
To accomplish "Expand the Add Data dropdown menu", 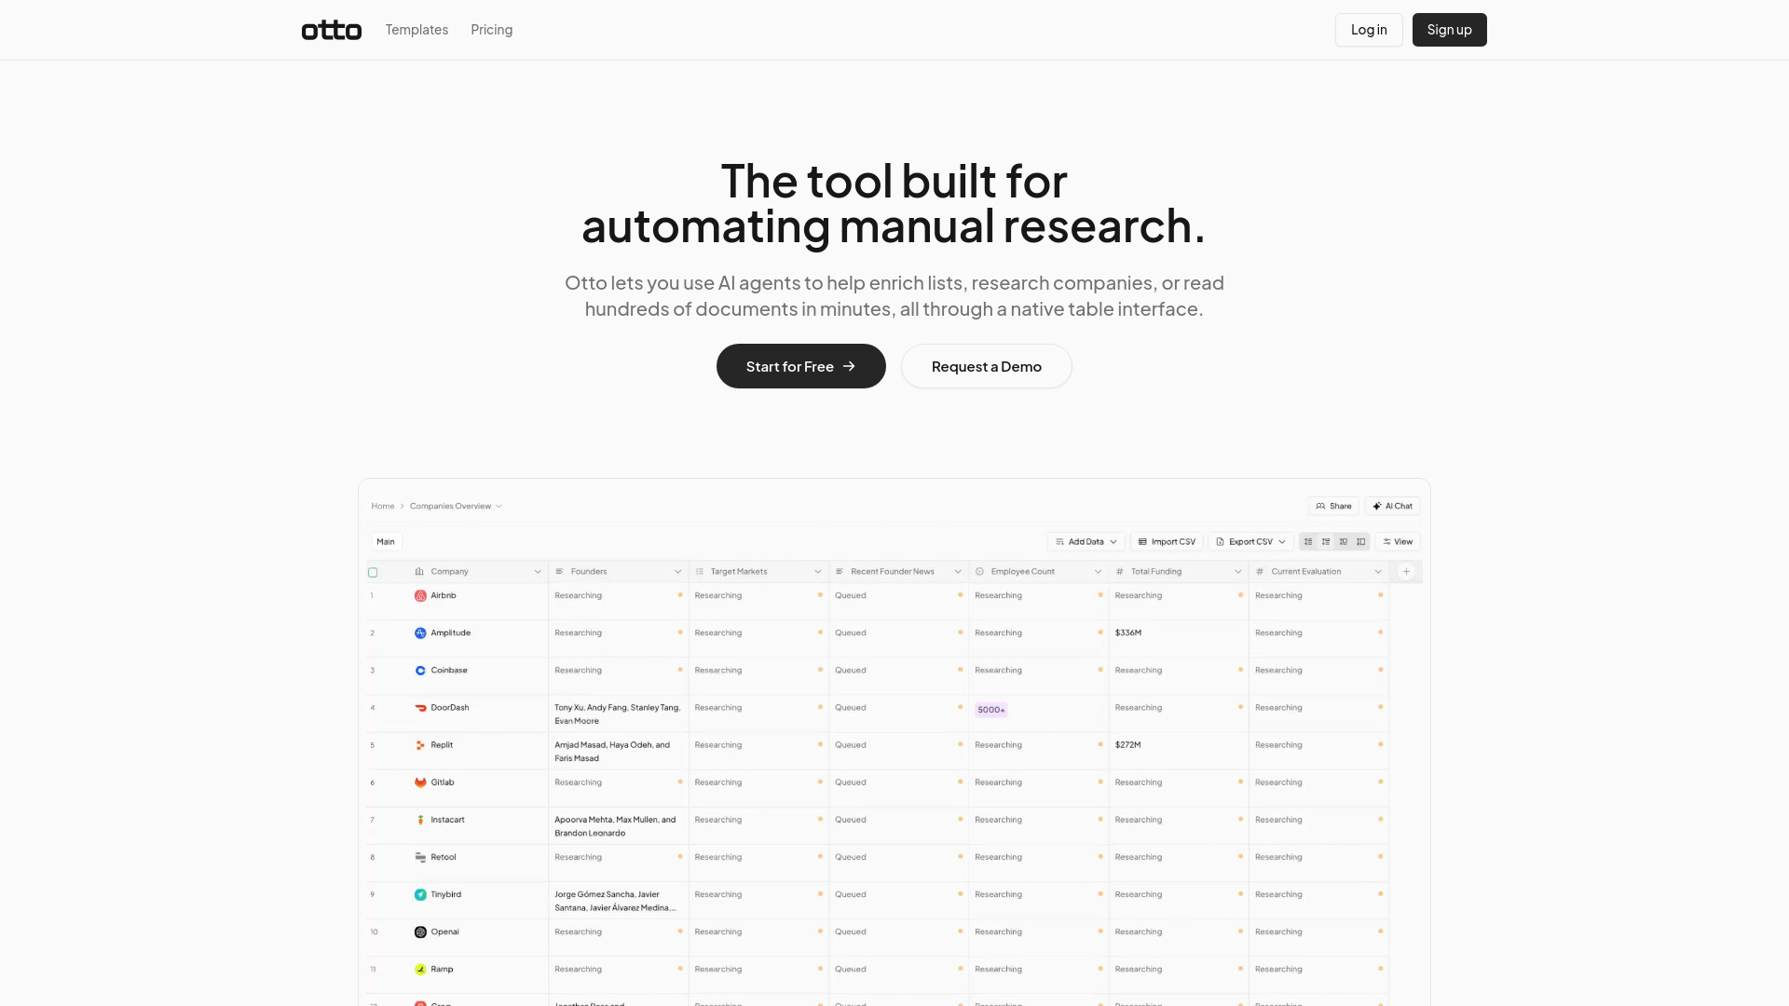I will (x=1086, y=542).
